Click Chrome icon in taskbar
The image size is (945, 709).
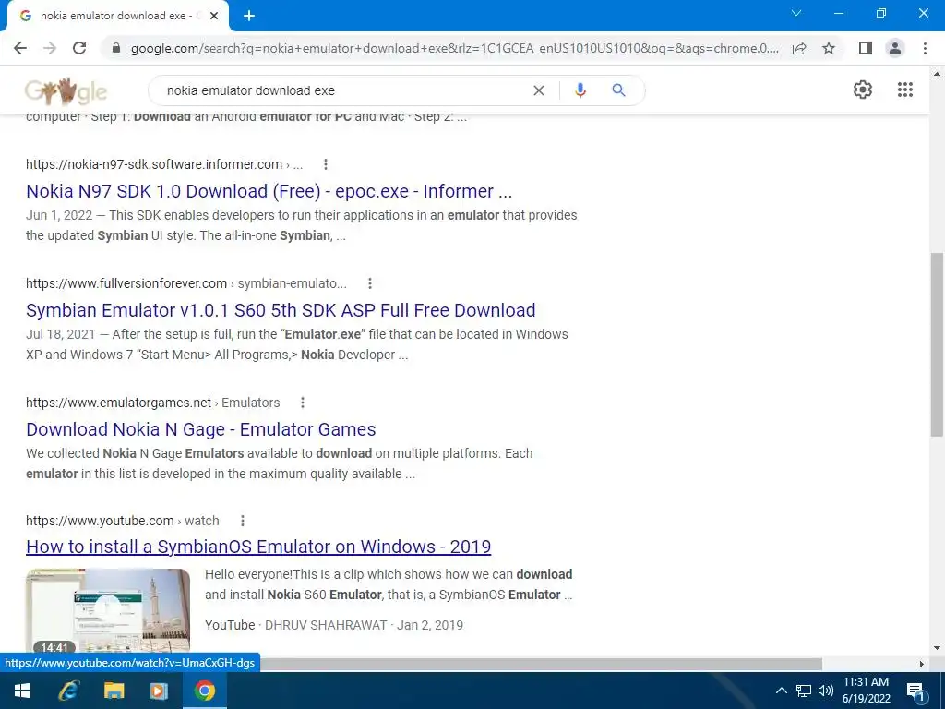tap(204, 691)
